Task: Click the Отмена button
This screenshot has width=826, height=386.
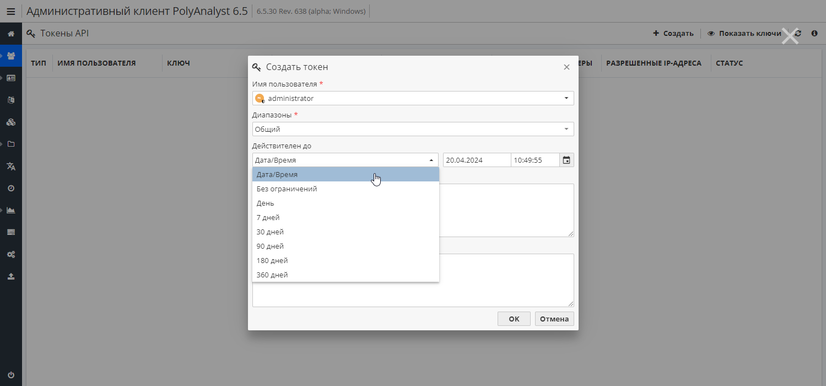Action: point(554,319)
